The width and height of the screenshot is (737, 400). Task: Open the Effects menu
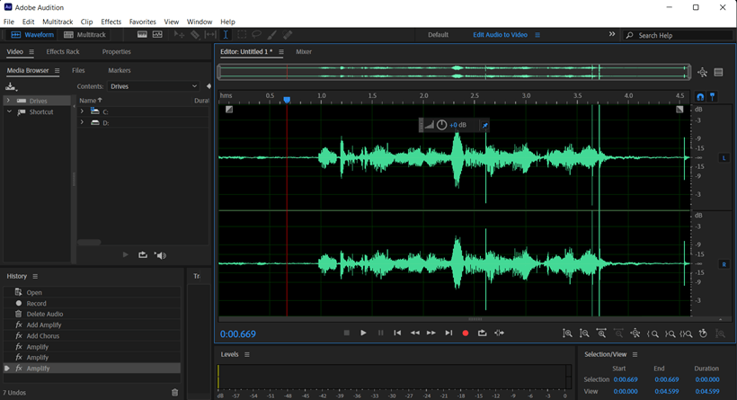tap(111, 22)
